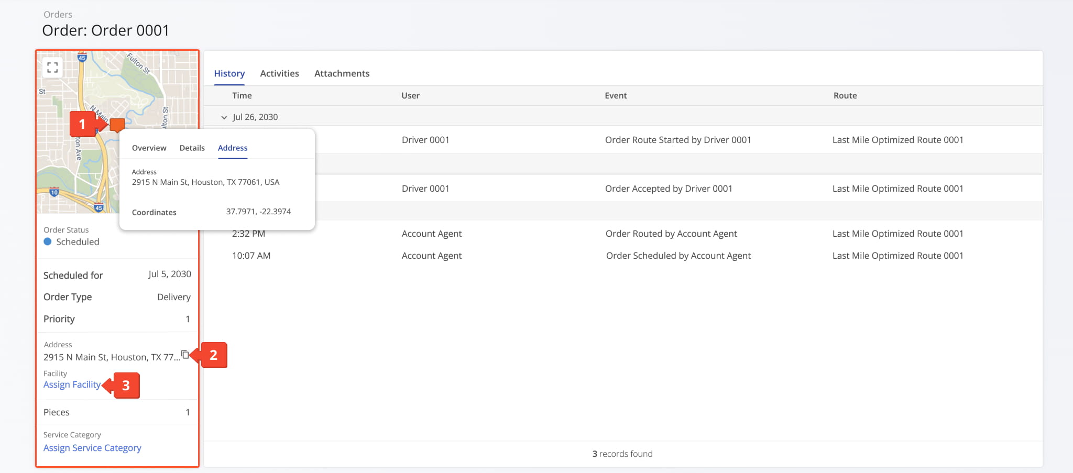This screenshot has height=473, width=1073.
Task: Click the orange destination pin on the map
Action: pyautogui.click(x=116, y=126)
